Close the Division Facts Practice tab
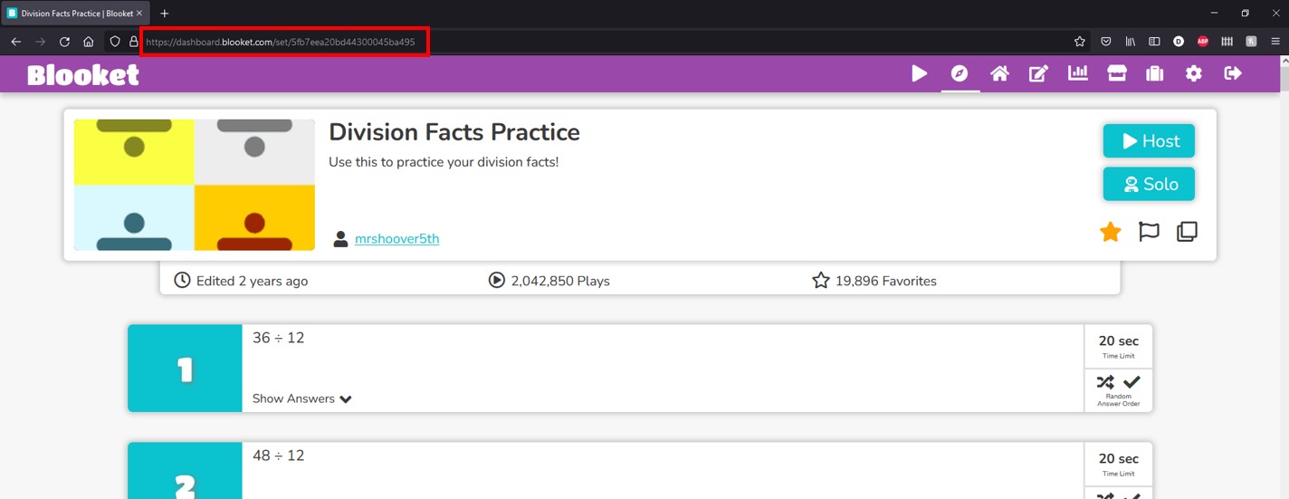Image resolution: width=1289 pixels, height=499 pixels. point(138,14)
